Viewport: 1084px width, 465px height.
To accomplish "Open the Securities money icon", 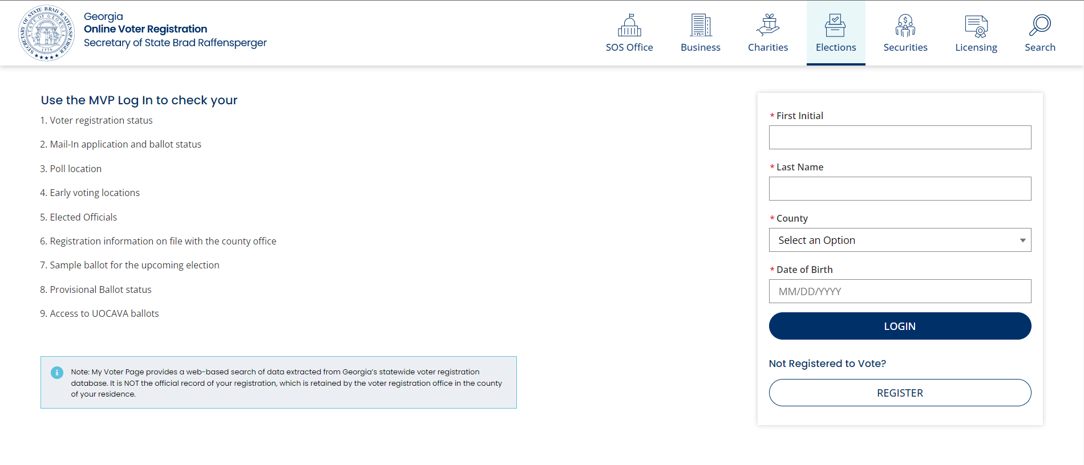I will [905, 25].
